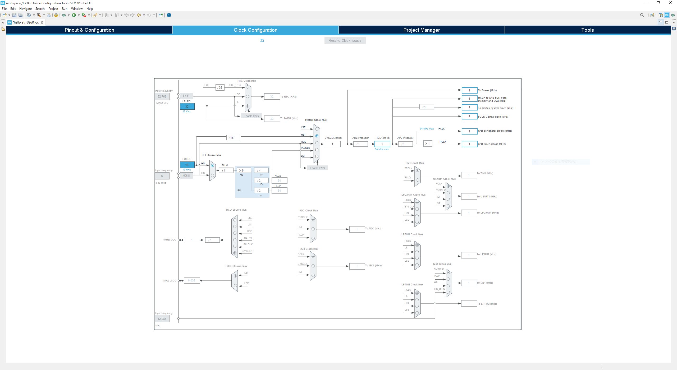Select HSE_RTC in the RTC Clock Mux
Viewport: 677px width, 370px height.
point(247,87)
